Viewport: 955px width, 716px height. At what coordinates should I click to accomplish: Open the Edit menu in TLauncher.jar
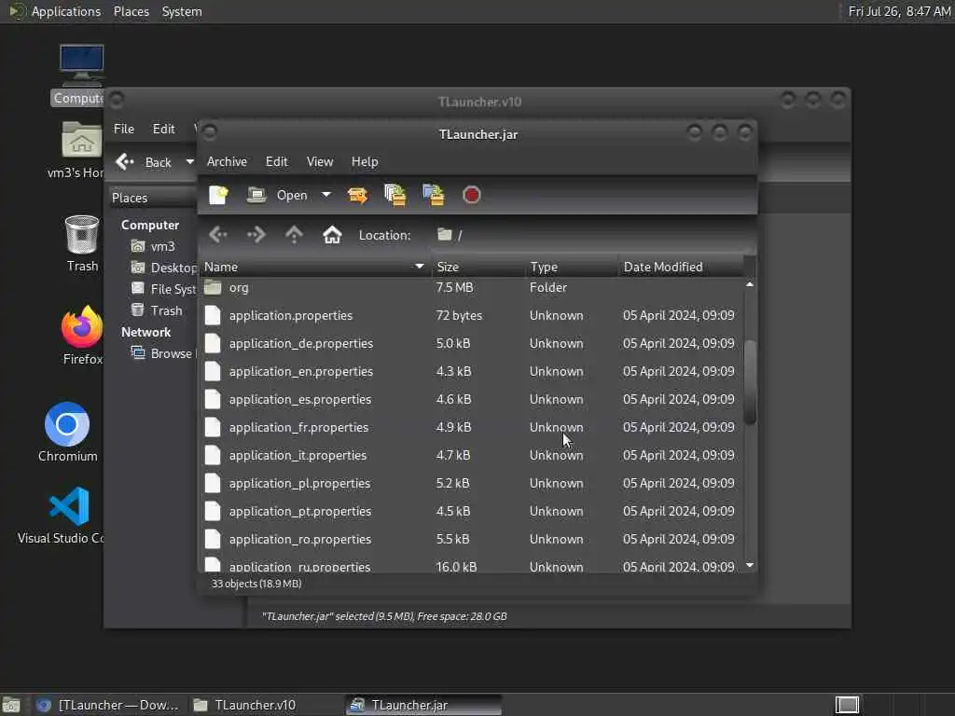276,162
